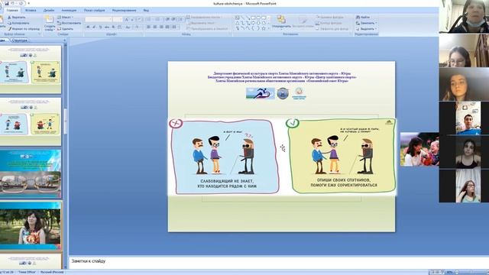Decrease the list indent level
Viewport: 489px width, 275px height.
pos(167,19)
